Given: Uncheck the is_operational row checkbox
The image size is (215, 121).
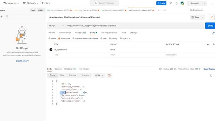Looking at the screenshot, I should pyautogui.click(x=51, y=49).
